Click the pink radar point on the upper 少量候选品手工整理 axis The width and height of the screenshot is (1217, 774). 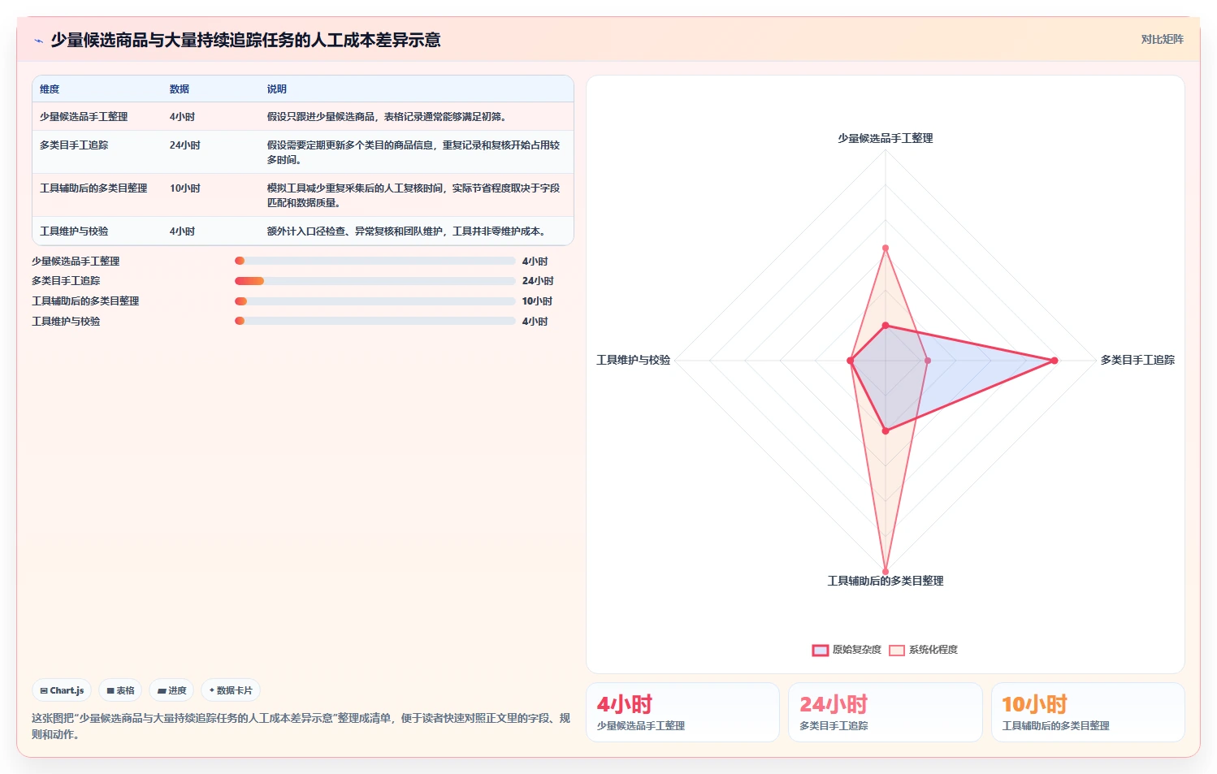[886, 249]
